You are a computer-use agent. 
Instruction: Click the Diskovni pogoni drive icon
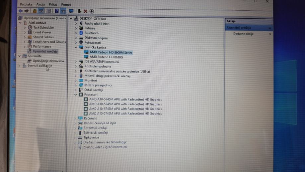[x=81, y=38]
